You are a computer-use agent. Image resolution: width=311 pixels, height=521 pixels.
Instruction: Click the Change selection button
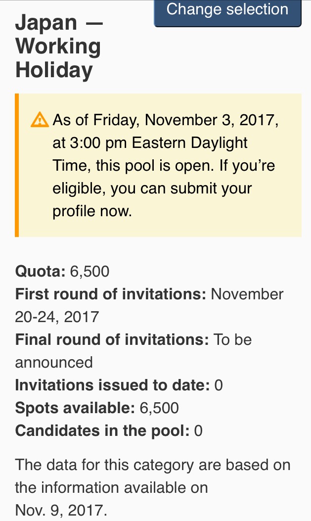[x=227, y=13]
